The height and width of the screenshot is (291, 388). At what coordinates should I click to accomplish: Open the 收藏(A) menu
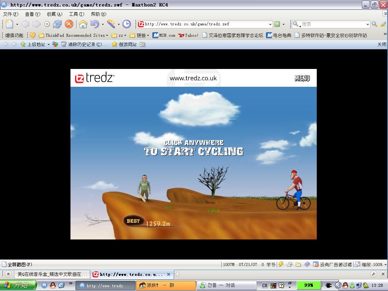tap(55, 14)
